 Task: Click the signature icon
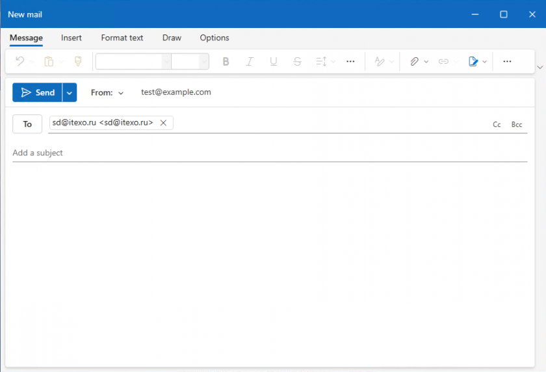point(473,62)
